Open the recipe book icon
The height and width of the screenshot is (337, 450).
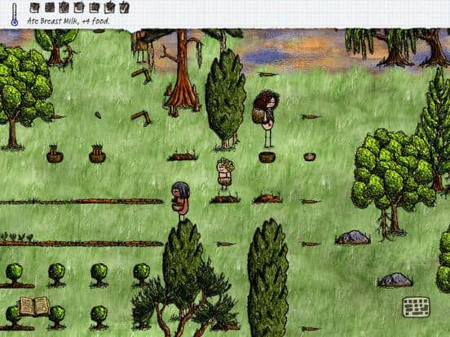tap(34, 306)
